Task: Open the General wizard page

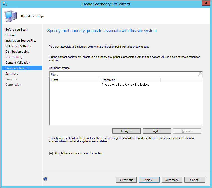Action: click(10, 35)
